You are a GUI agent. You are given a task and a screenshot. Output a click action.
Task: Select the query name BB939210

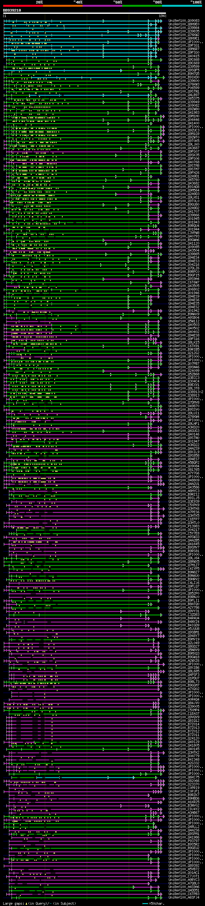[x=12, y=11]
